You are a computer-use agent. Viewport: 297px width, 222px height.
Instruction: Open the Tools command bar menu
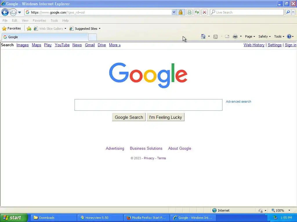pyautogui.click(x=279, y=36)
